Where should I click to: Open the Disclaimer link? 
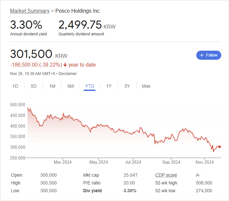pyautogui.click(x=68, y=73)
